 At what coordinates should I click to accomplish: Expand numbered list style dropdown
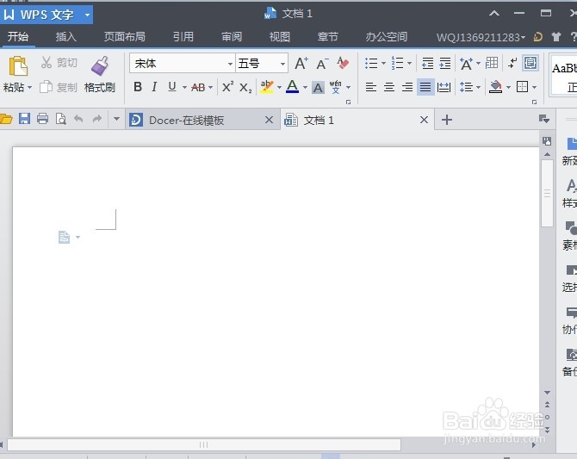(x=409, y=64)
